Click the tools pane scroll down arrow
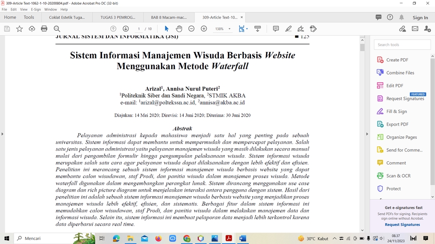The width and height of the screenshot is (435, 244). (432, 197)
